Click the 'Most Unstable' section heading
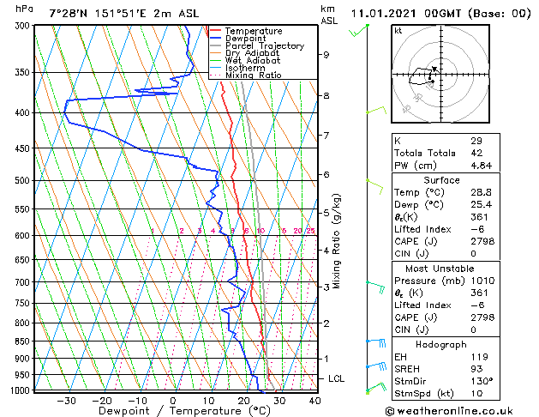539x417 pixels. coord(440,269)
